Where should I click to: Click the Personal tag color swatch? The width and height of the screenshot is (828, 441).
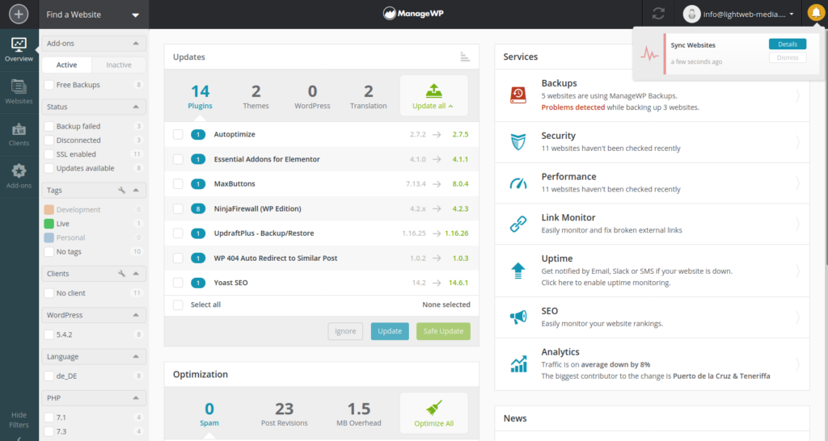click(x=49, y=238)
